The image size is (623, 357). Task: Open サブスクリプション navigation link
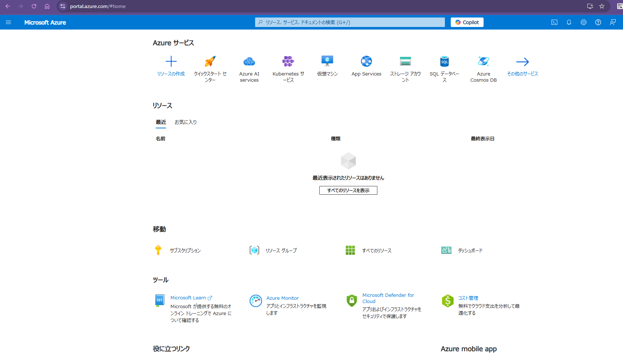[x=185, y=251]
